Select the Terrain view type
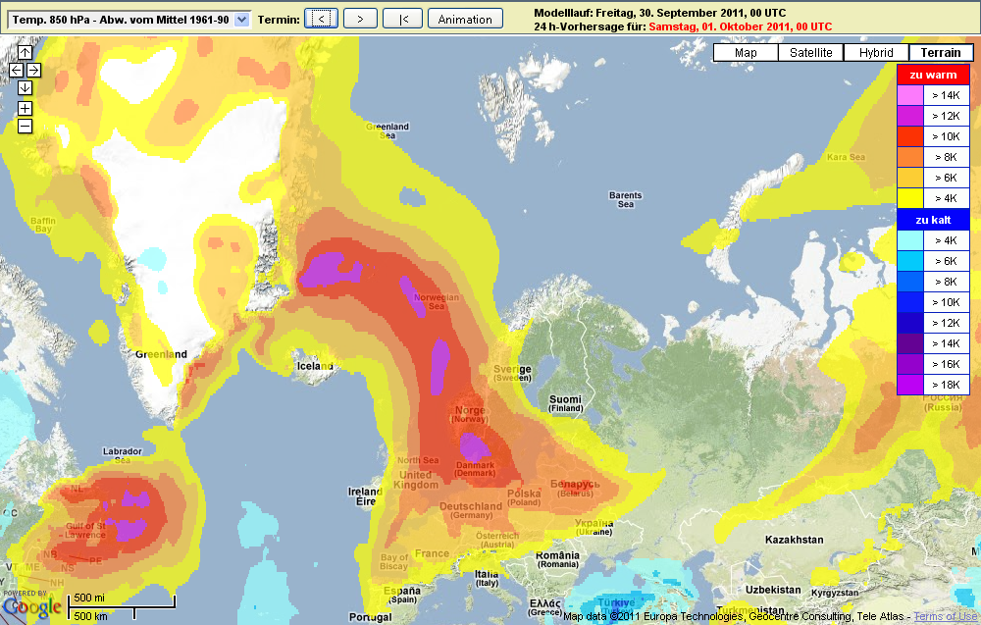981x625 pixels. click(941, 53)
